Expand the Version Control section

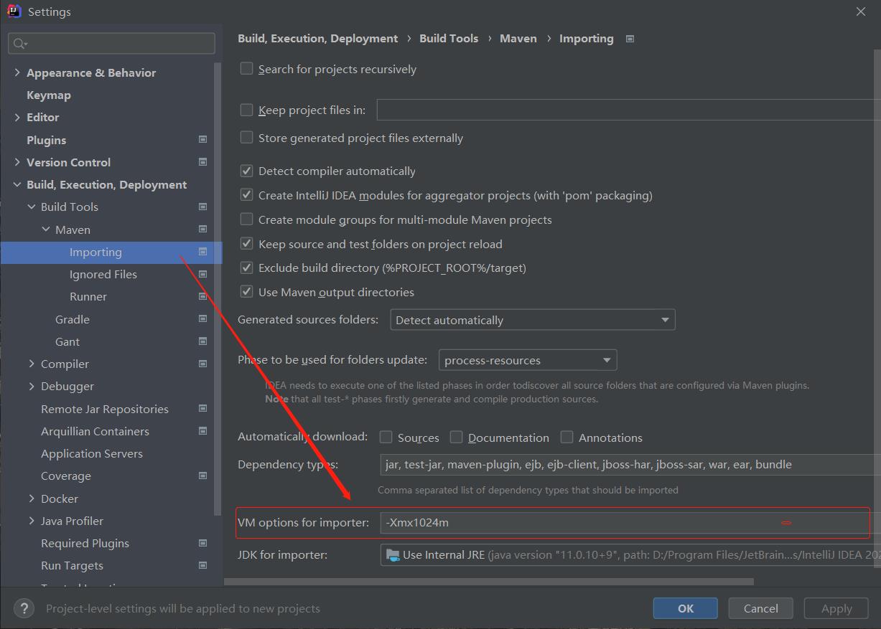[x=17, y=162]
